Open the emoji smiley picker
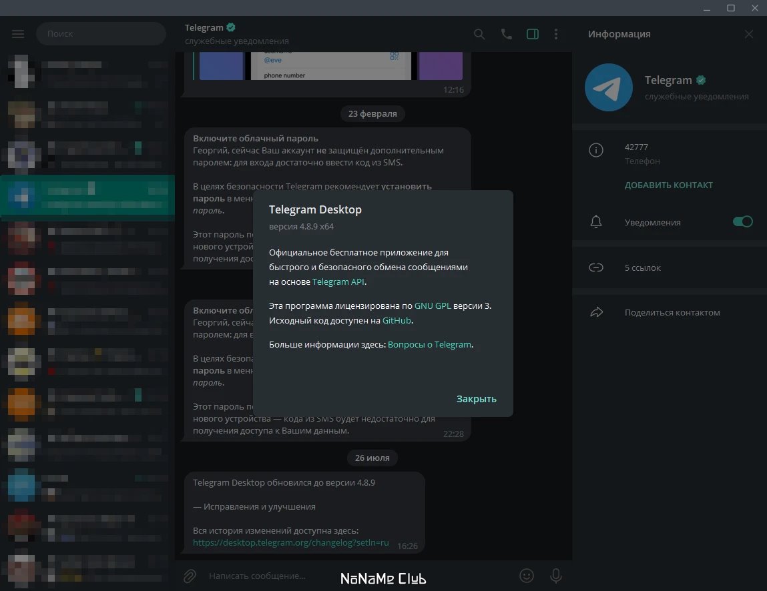The height and width of the screenshot is (591, 767). (x=526, y=576)
